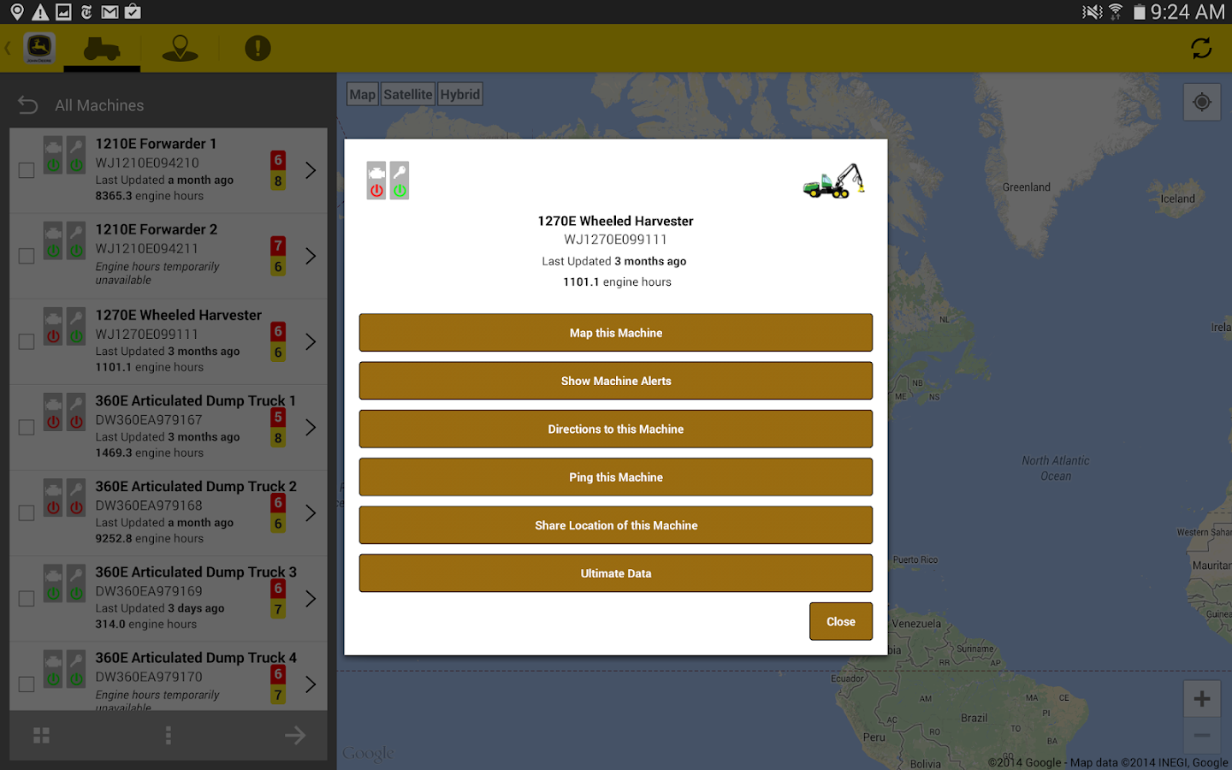Open grid view using the squares icon
The height and width of the screenshot is (770, 1232).
coord(41,735)
